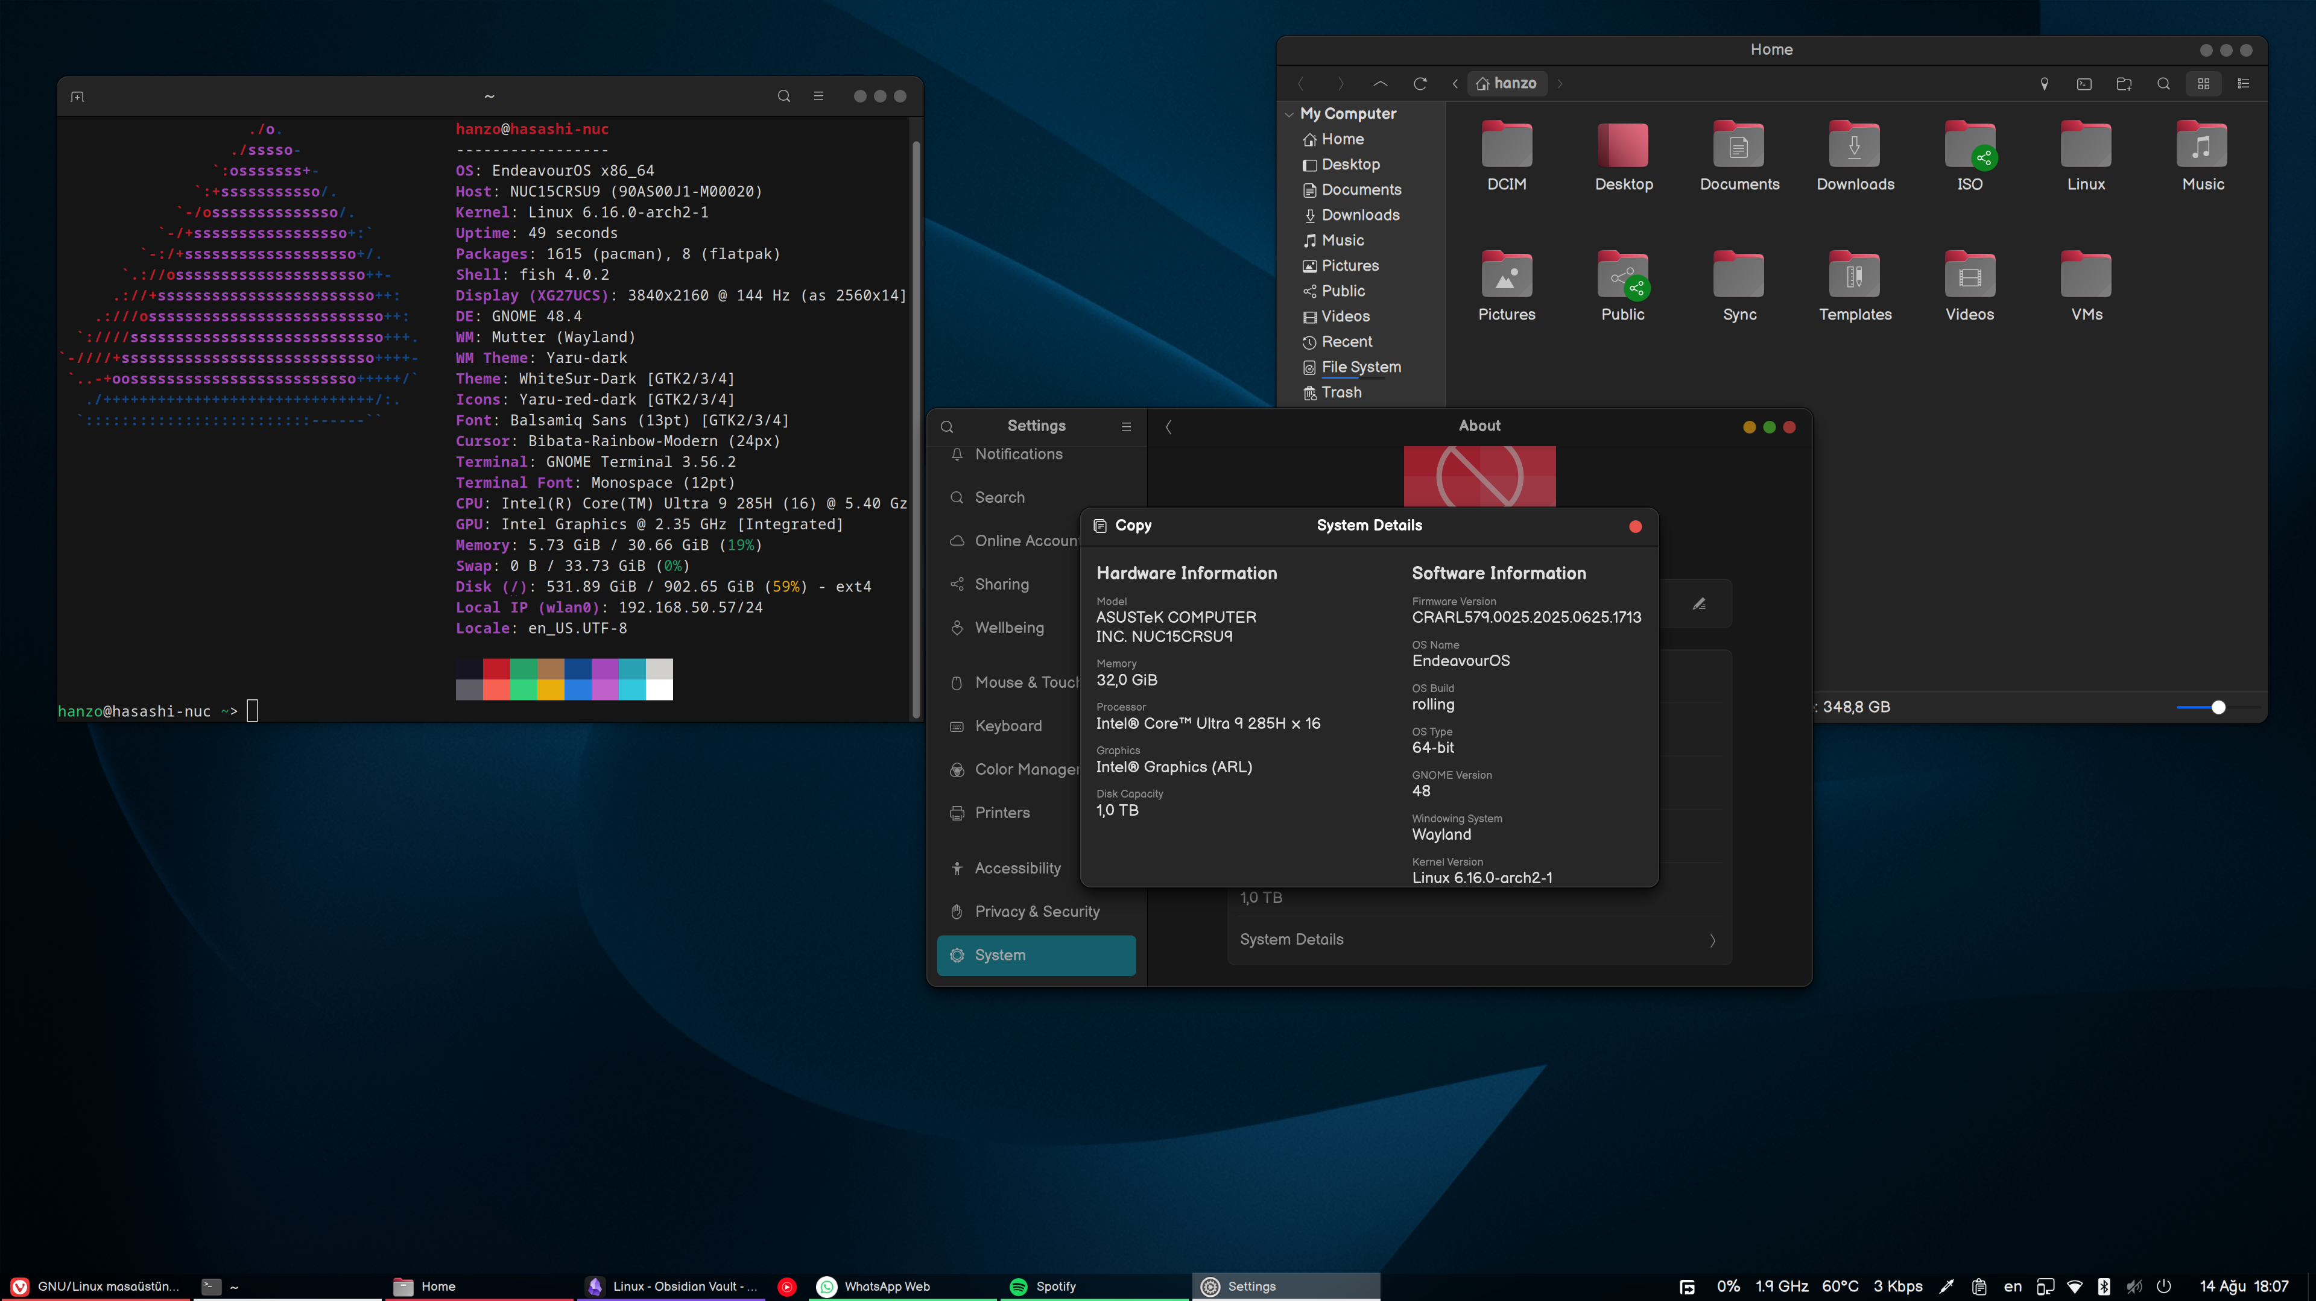Click the red YouTube taskbar icon
The height and width of the screenshot is (1301, 2316).
point(786,1287)
